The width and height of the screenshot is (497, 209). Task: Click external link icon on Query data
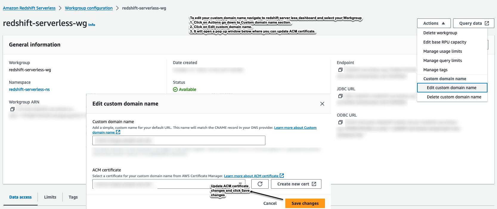tap(487, 23)
